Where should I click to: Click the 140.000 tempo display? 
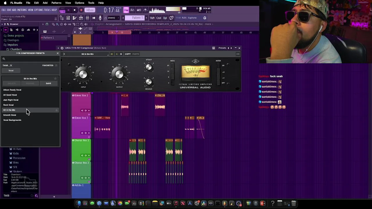pyautogui.click(x=90, y=10)
